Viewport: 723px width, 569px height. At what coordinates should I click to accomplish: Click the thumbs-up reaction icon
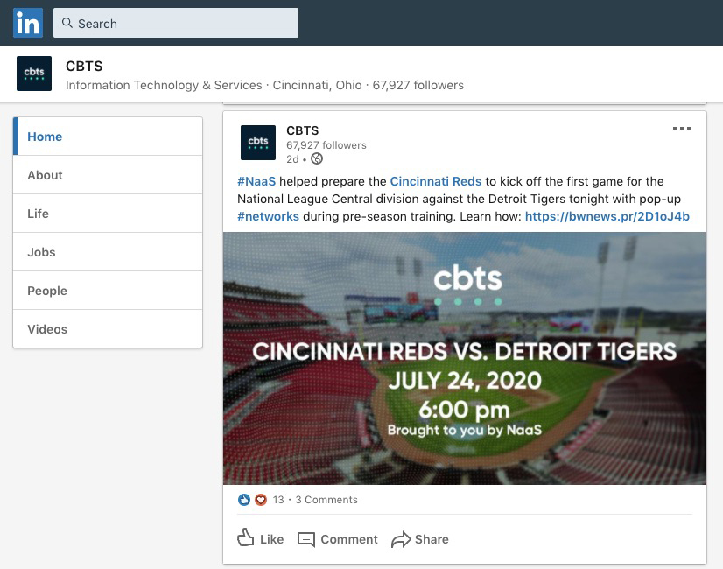(x=244, y=500)
